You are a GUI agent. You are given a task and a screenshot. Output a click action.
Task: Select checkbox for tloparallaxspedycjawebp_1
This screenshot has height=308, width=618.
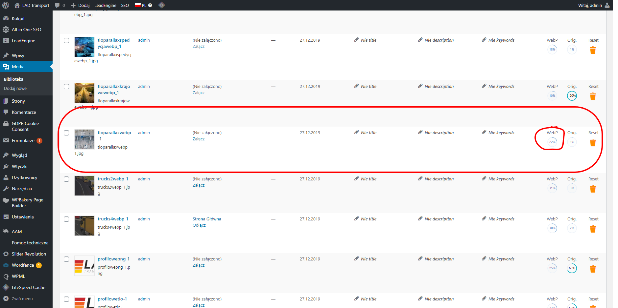tap(66, 40)
